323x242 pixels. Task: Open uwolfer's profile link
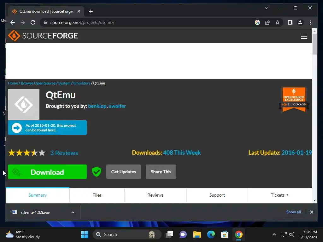pos(117,106)
